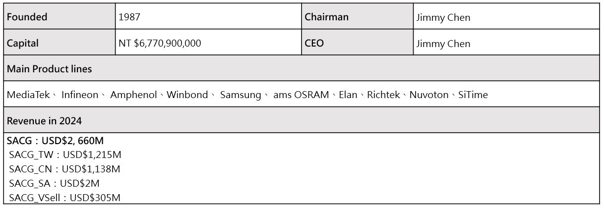604x208 pixels.
Task: Select the SACG_CN revenue entry
Action: 64,169
